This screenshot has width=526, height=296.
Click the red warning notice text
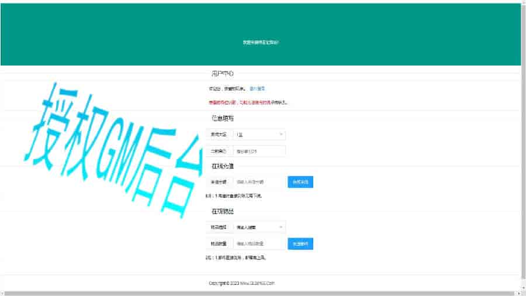[248, 102]
